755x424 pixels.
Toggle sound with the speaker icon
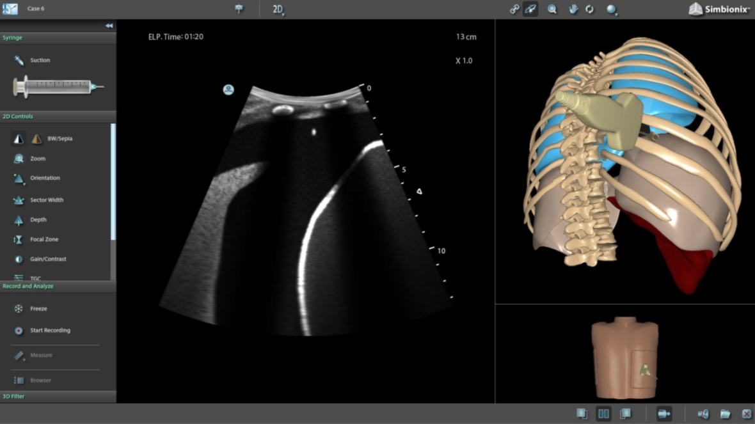pyautogui.click(x=703, y=414)
